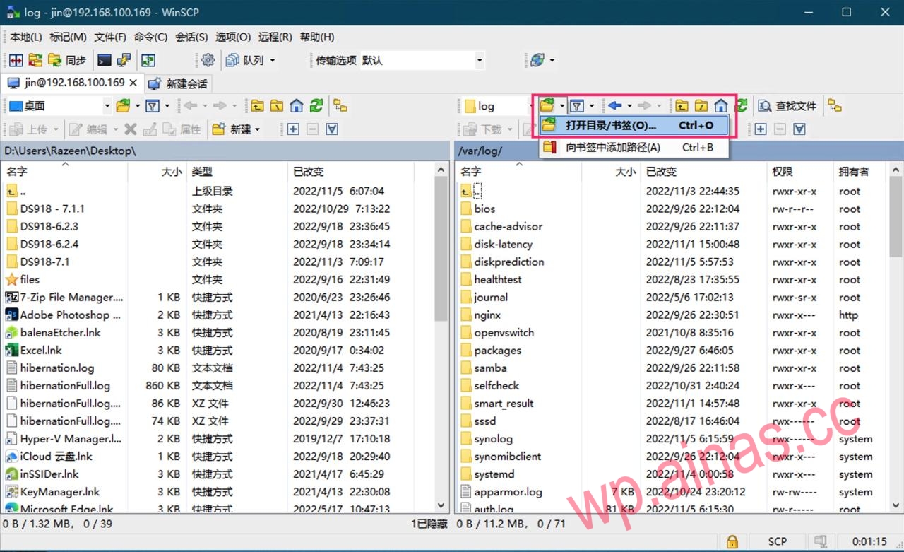Open the 文件(F) menu

110,37
